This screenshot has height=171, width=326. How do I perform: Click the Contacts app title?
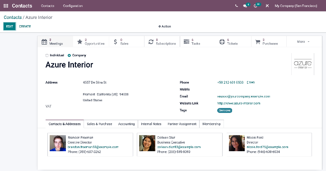pyautogui.click(x=22, y=6)
